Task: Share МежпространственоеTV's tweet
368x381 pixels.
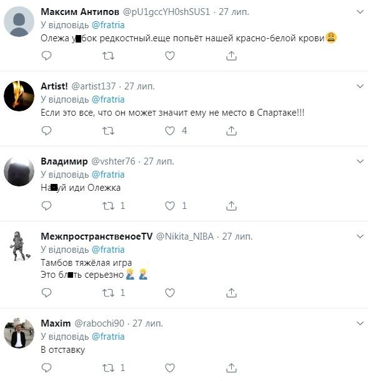Action: tap(231, 293)
